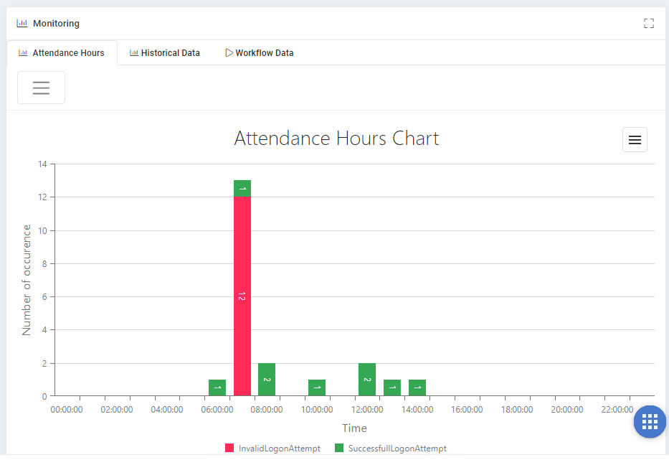Click the 14 value on y-axis
Viewport: 669px width, 460px height.
tap(42, 164)
